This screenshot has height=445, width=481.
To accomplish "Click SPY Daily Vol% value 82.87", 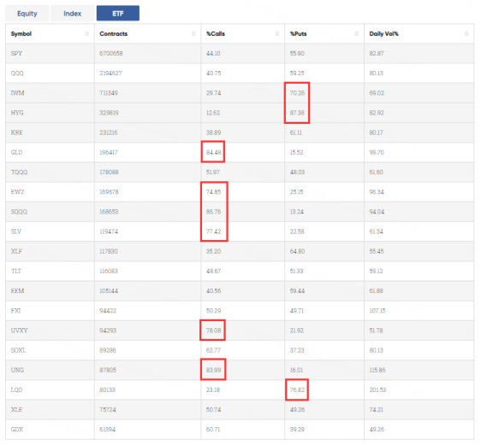I will point(377,54).
